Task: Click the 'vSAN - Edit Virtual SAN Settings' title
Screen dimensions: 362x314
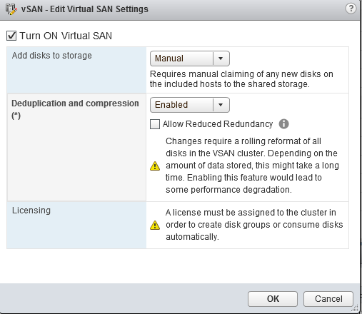Action: click(85, 9)
